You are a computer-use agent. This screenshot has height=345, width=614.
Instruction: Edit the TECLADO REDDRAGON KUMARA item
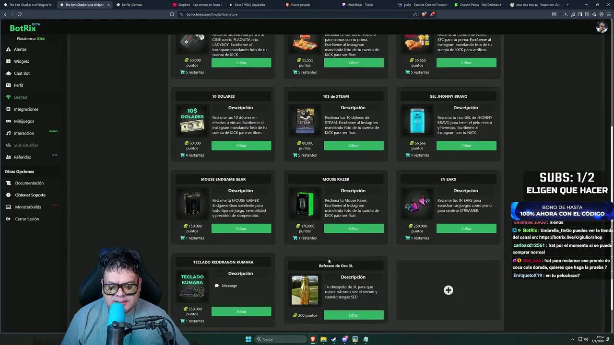(241, 311)
